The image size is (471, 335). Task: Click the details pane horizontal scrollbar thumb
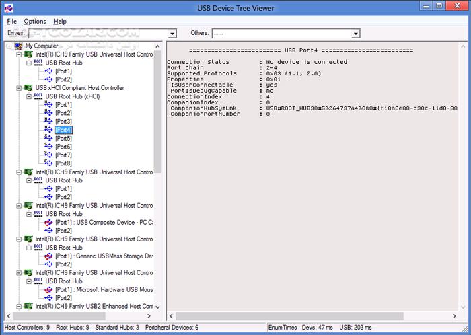[x=289, y=316]
